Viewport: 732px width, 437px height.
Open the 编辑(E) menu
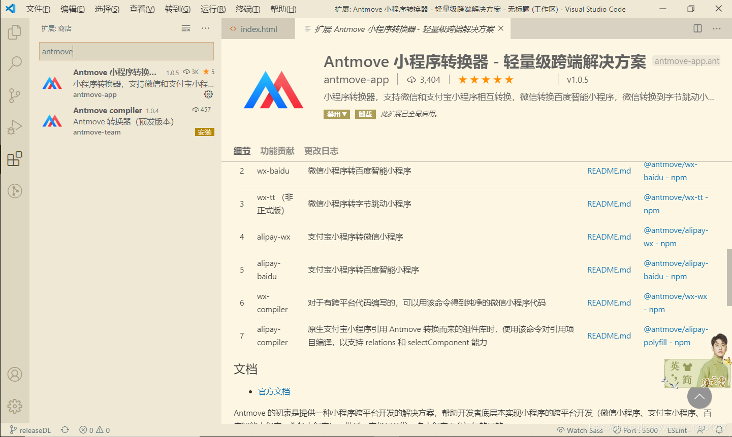[x=73, y=9]
